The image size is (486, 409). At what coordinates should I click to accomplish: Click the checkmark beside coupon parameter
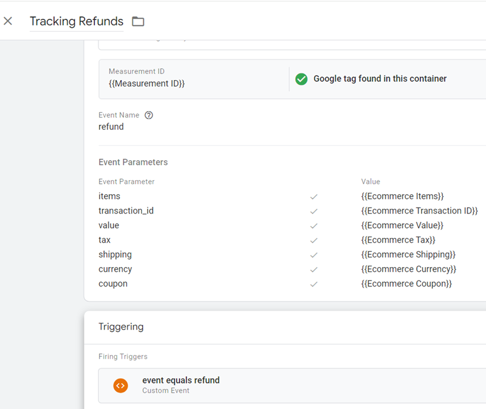click(314, 283)
